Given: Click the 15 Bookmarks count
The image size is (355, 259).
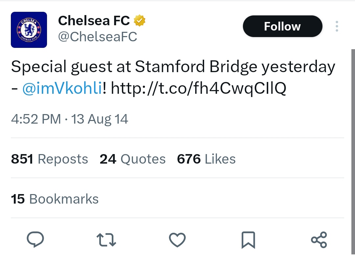Looking at the screenshot, I should click(55, 199).
